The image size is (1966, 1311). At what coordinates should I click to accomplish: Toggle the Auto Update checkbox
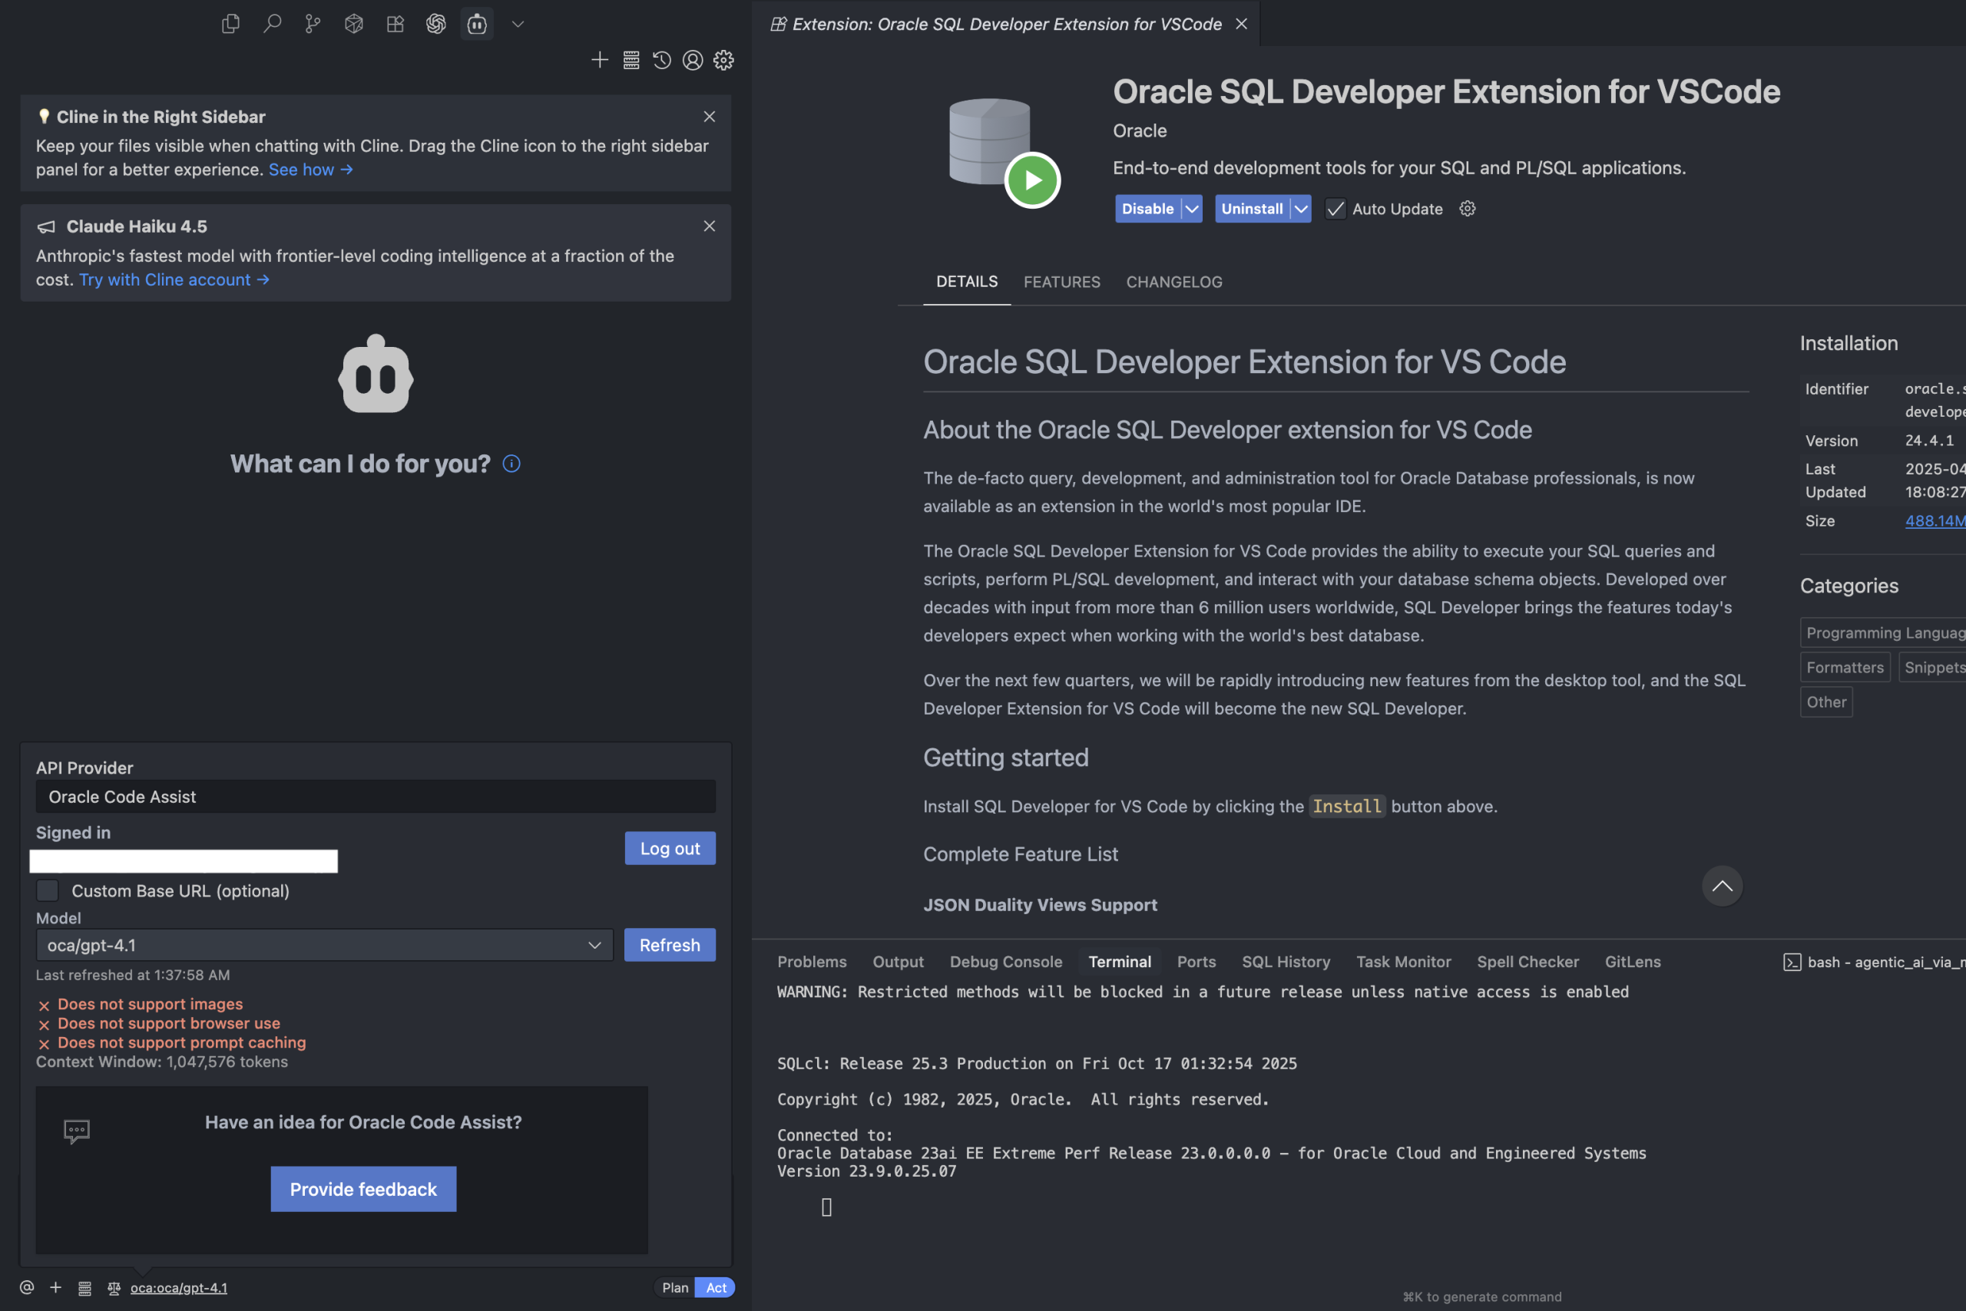pyautogui.click(x=1336, y=208)
